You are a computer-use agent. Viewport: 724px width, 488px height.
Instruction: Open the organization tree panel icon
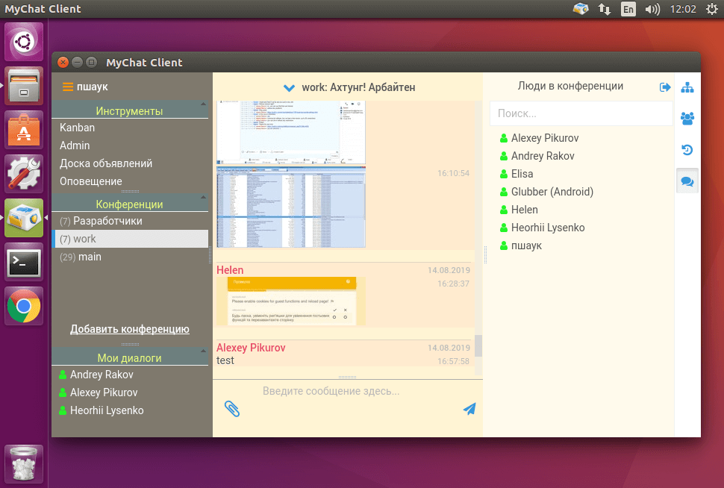coord(687,87)
